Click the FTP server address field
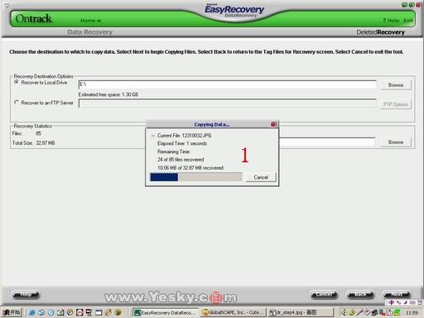Image resolution: width=424 pixels, height=318 pixels. click(227, 104)
